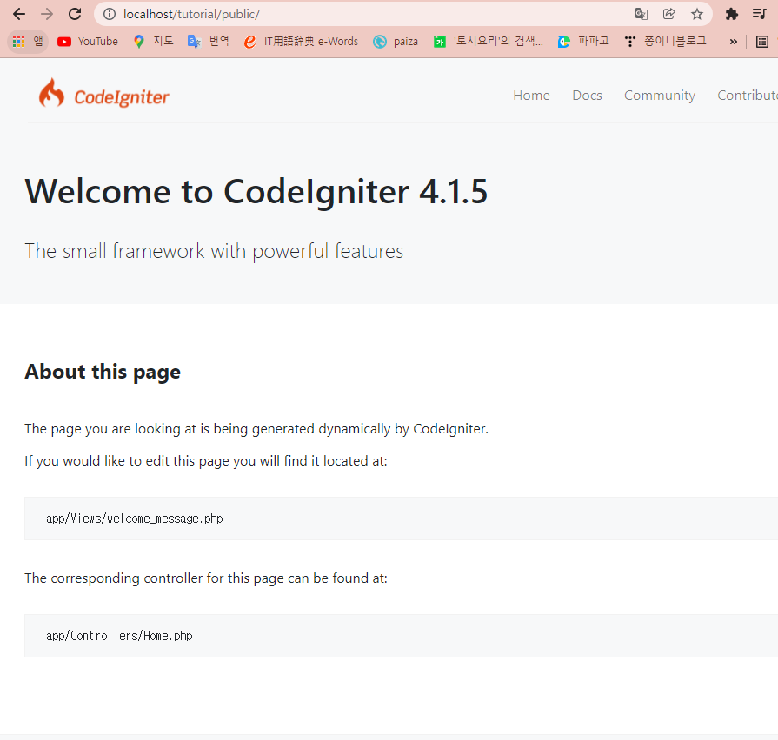Open IT用語辞典 e-Words bookmark
This screenshot has height=740, width=778.
click(x=301, y=42)
